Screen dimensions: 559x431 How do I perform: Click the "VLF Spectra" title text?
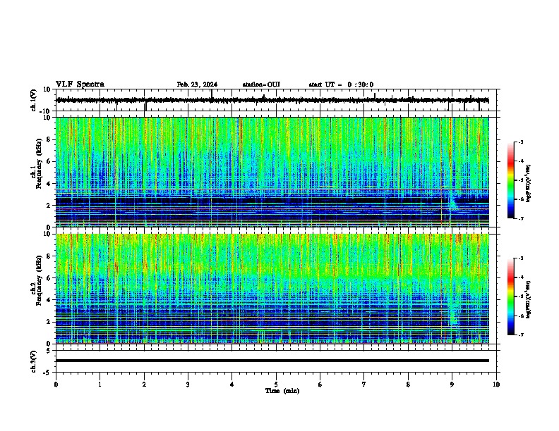coord(80,85)
